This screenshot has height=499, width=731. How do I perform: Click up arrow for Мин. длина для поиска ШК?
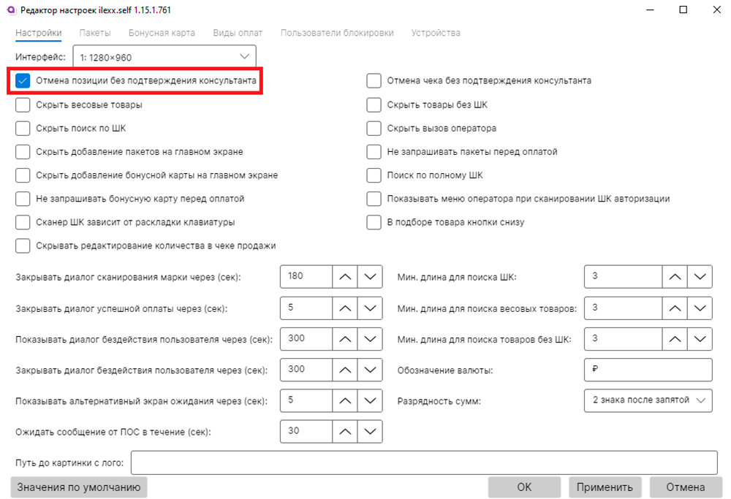[675, 276]
